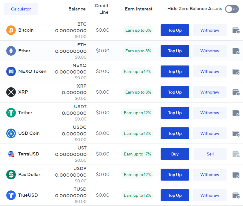
Task: Open the Calculator tab
Action: [21, 9]
